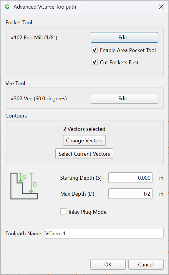Close the Advanced VCarve Toolpath dialog
The image size is (169, 275).
161,7
